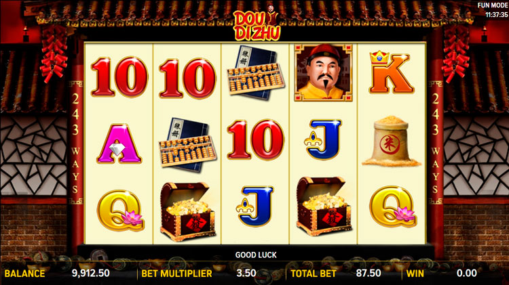The image size is (509, 285).
Task: Click the red 10 on first reel
Action: (x=119, y=77)
